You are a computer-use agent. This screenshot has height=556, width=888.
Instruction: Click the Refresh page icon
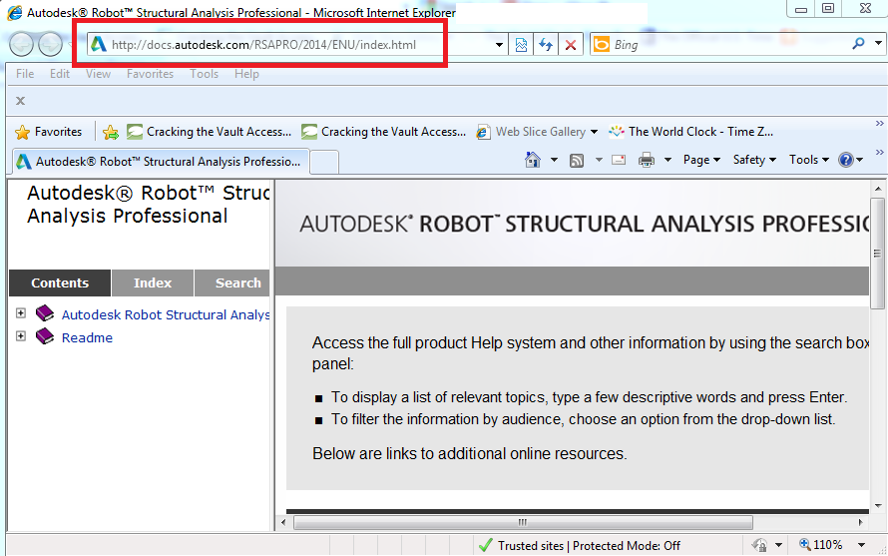pyautogui.click(x=546, y=45)
